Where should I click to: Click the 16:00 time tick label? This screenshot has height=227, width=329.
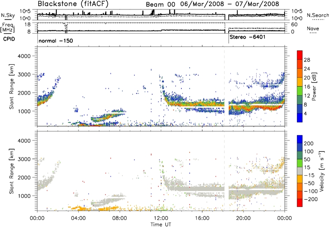(202, 218)
